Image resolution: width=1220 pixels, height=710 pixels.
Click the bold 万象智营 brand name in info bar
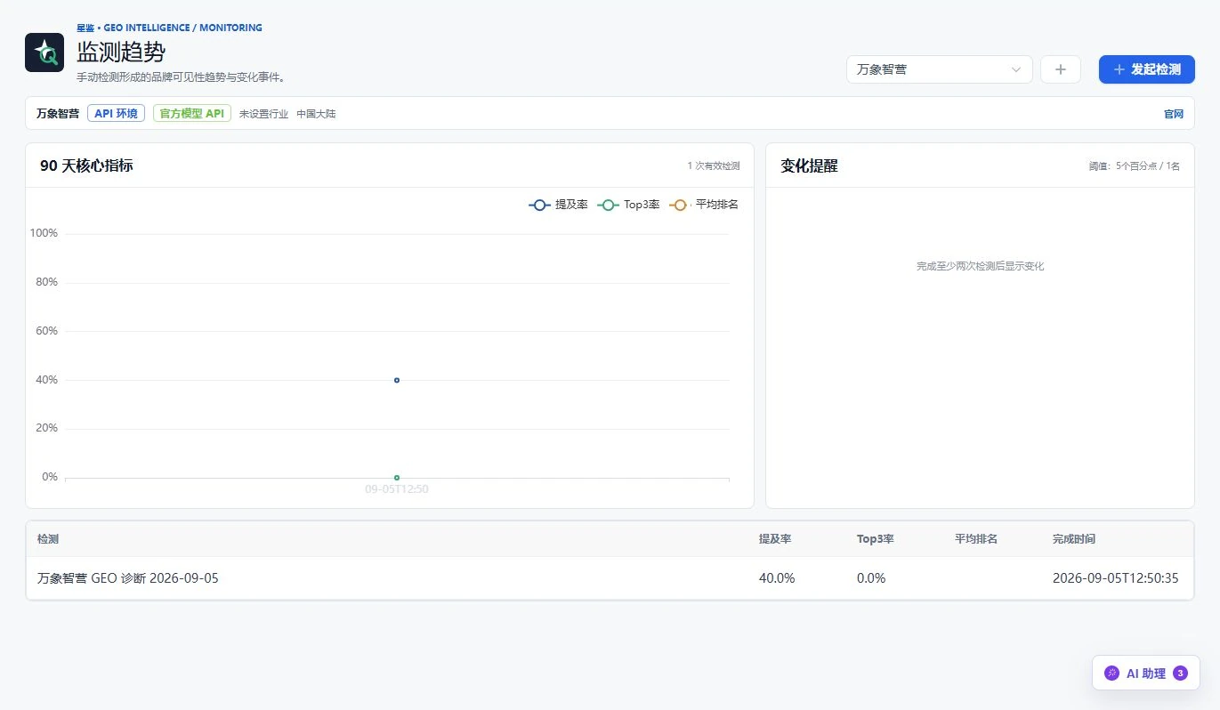[58, 114]
